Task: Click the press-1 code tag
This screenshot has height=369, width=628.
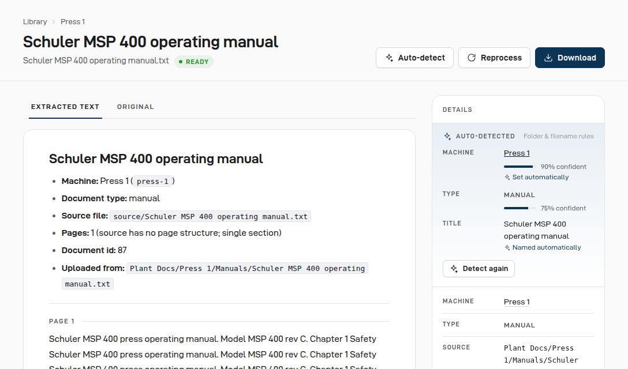Action: [152, 181]
